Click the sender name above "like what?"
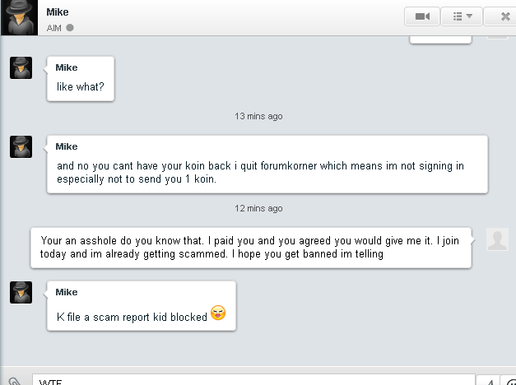This screenshot has width=516, height=385. [x=67, y=67]
